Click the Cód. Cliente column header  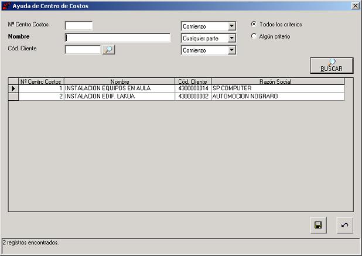coord(193,81)
